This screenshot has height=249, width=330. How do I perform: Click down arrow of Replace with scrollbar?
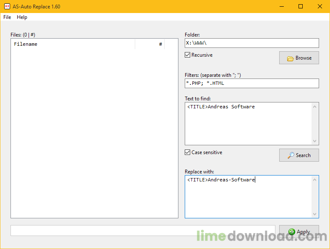pyautogui.click(x=314, y=214)
